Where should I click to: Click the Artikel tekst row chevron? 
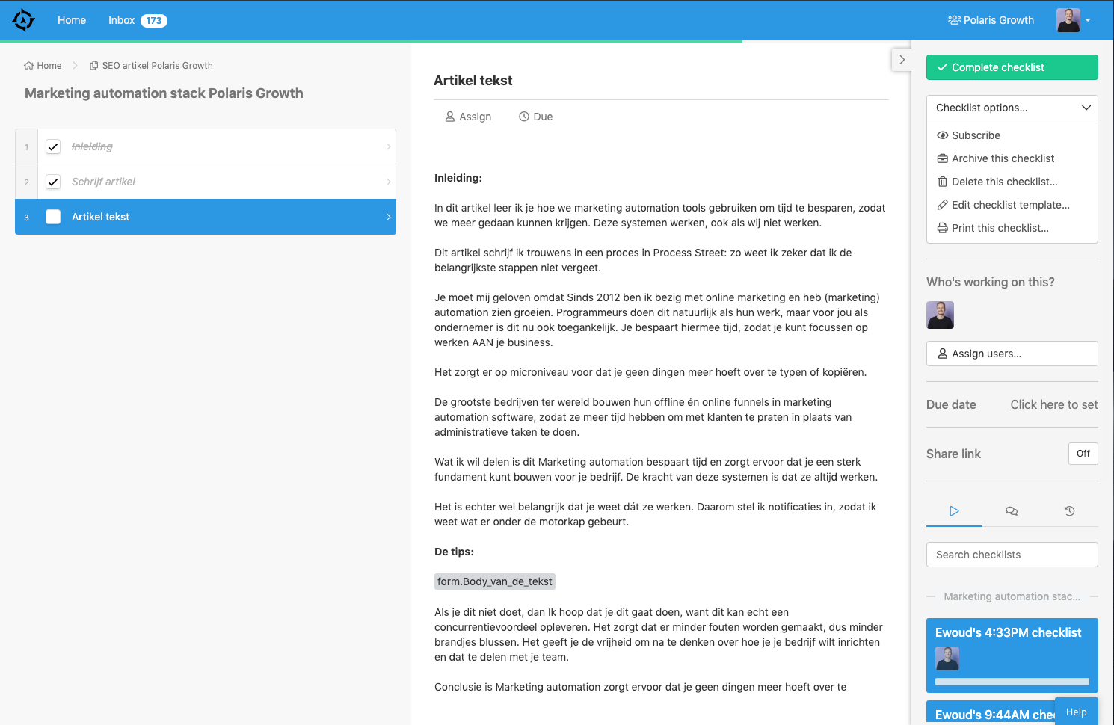(388, 217)
